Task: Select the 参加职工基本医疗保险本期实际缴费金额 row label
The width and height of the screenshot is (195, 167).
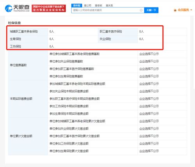Action: pos(74,99)
